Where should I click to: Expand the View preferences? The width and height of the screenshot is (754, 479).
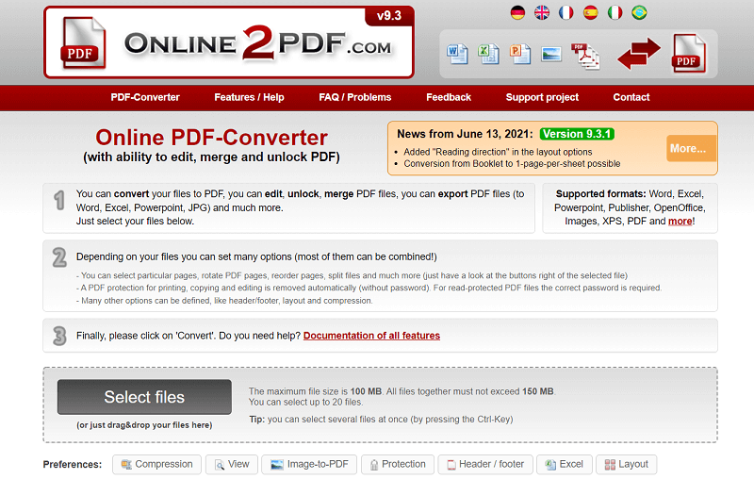click(231, 464)
